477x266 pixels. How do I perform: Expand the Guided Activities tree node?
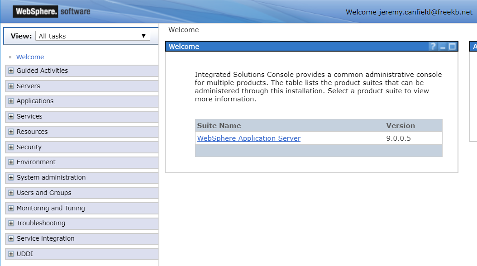pos(11,71)
